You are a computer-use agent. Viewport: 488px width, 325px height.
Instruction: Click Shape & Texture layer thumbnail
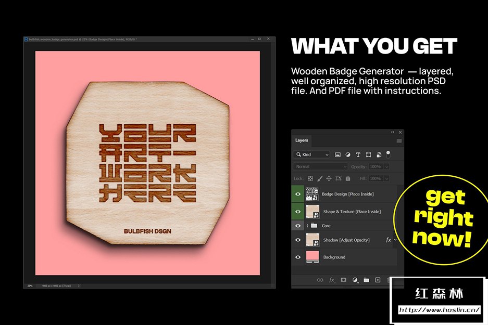point(312,212)
